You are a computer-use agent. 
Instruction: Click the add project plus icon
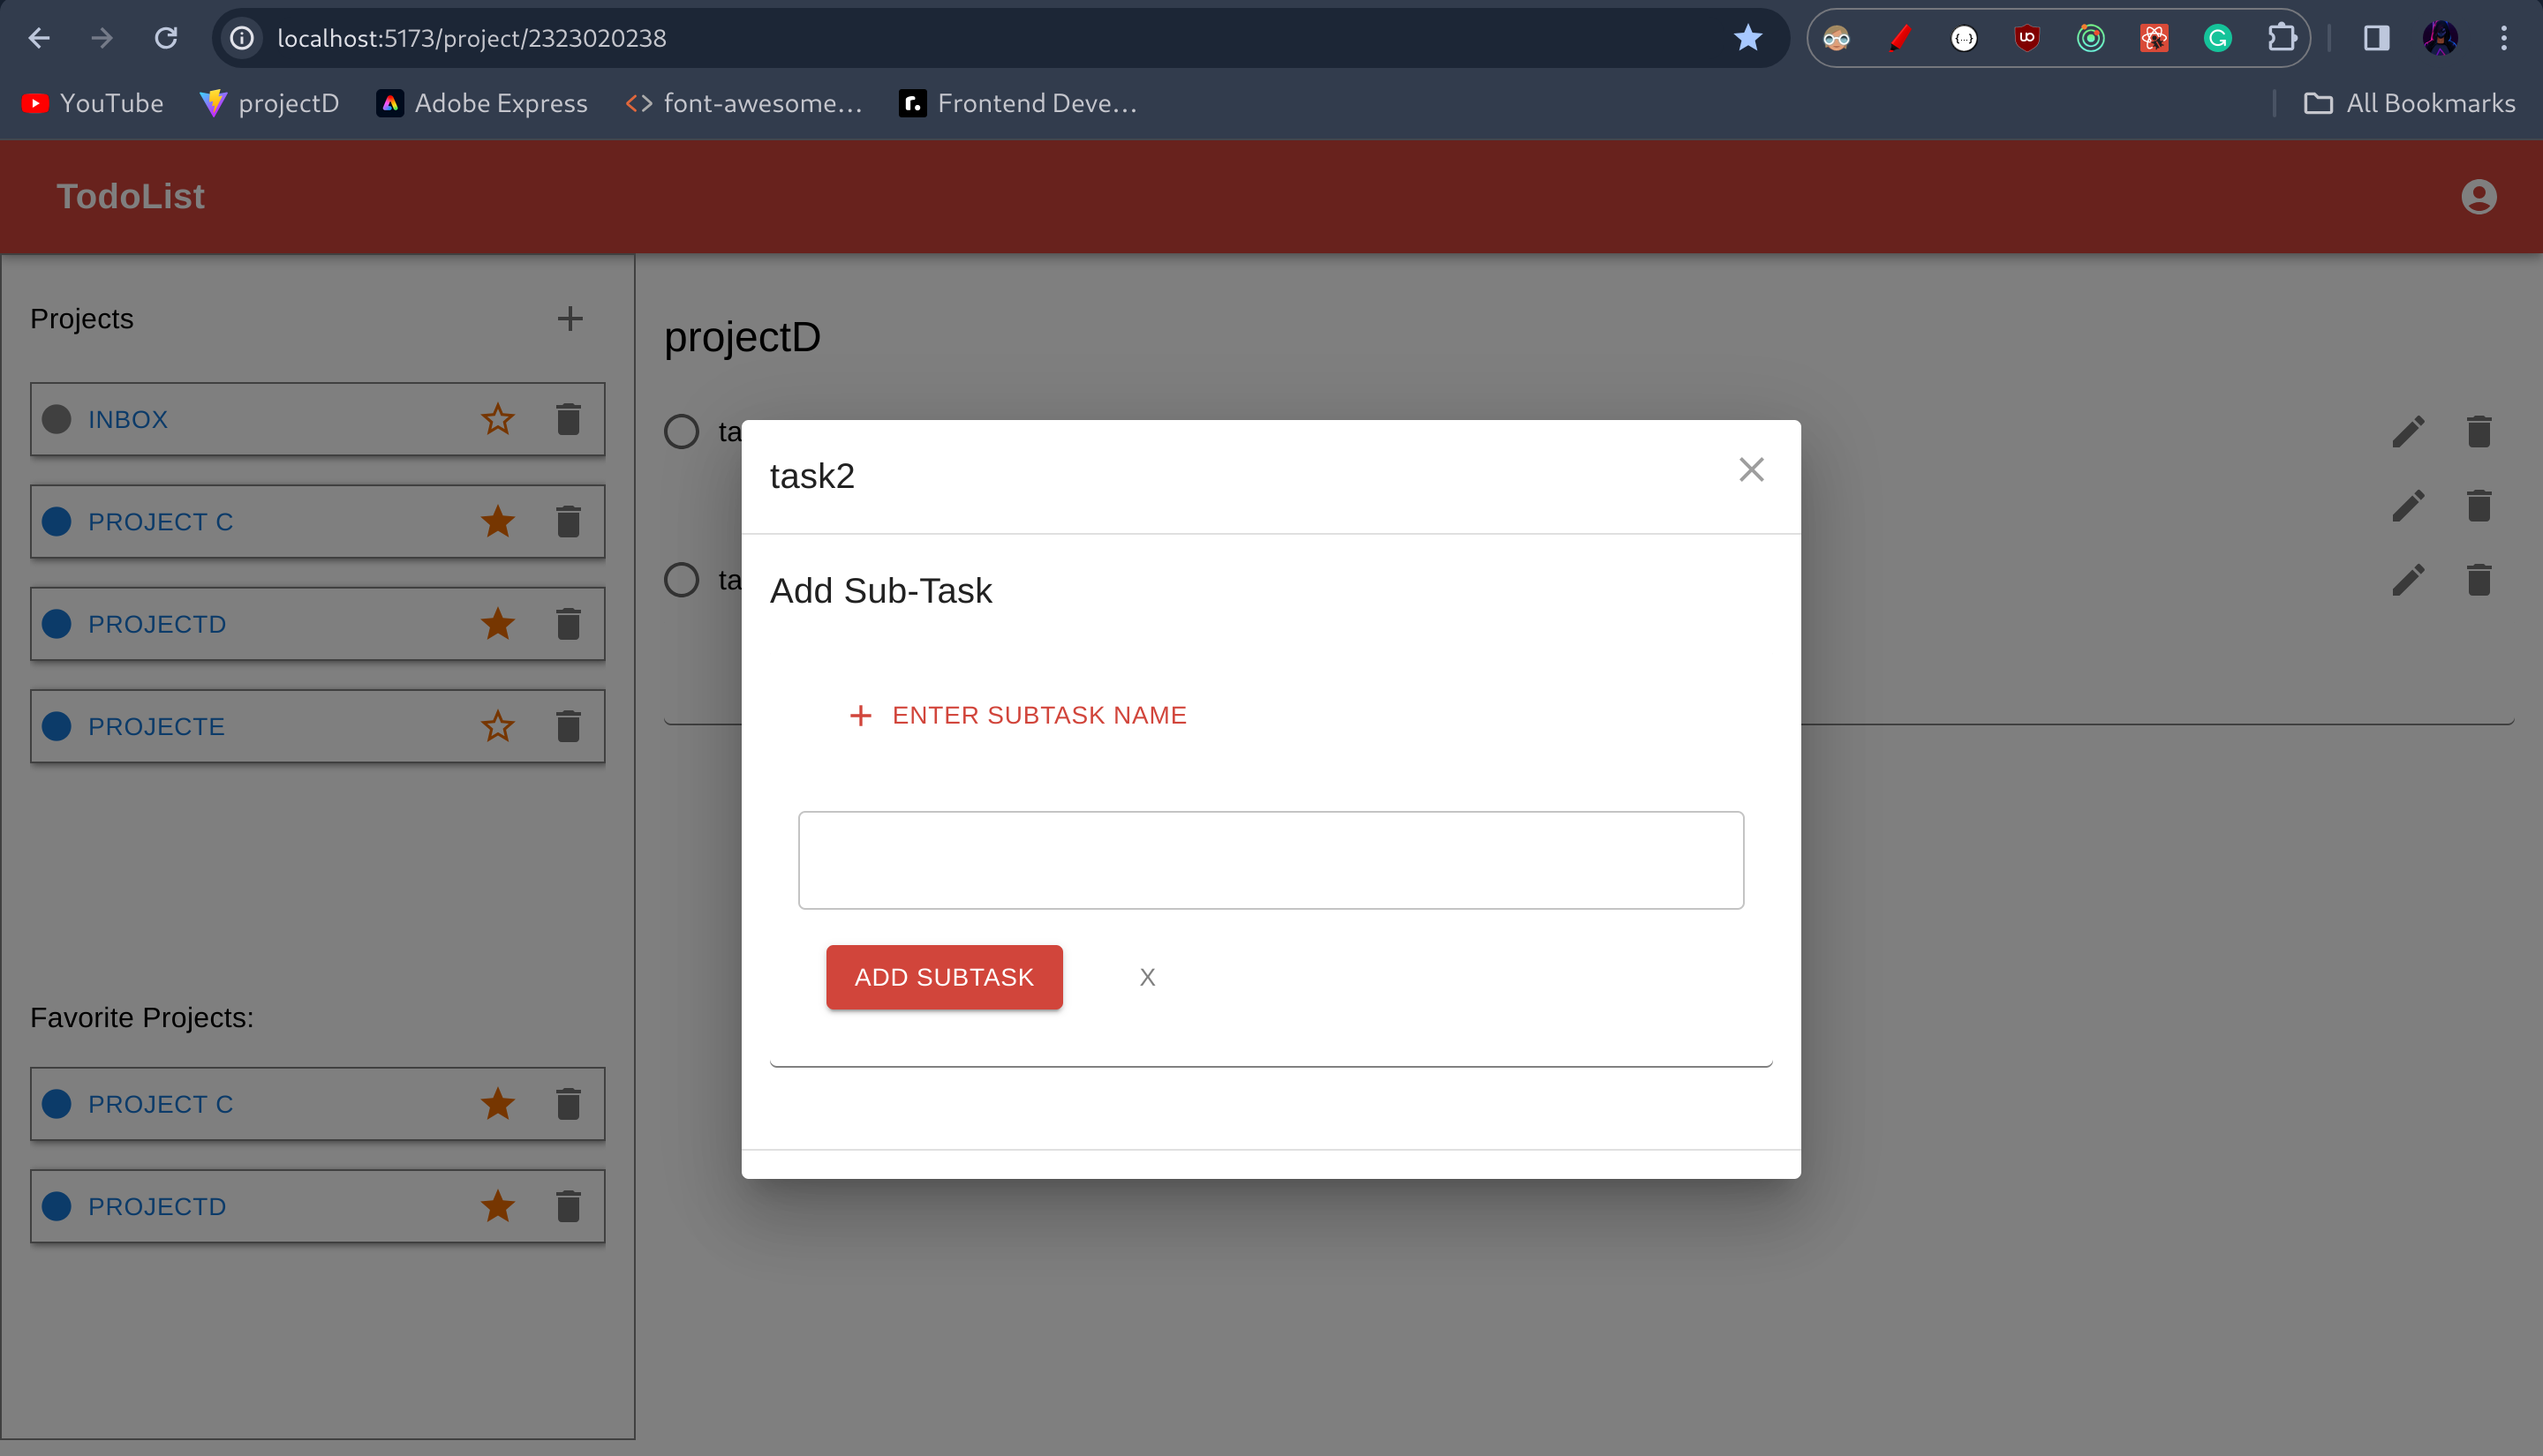click(570, 318)
